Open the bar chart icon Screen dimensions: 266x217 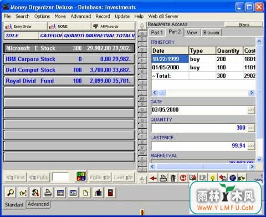98,193
